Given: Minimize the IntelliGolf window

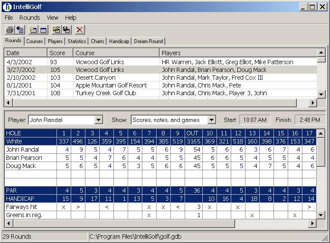Looking at the screenshot, I should [x=304, y=7].
